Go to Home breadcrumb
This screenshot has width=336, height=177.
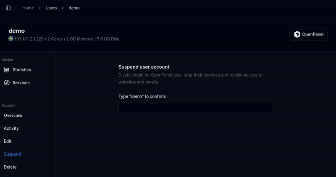point(28,8)
